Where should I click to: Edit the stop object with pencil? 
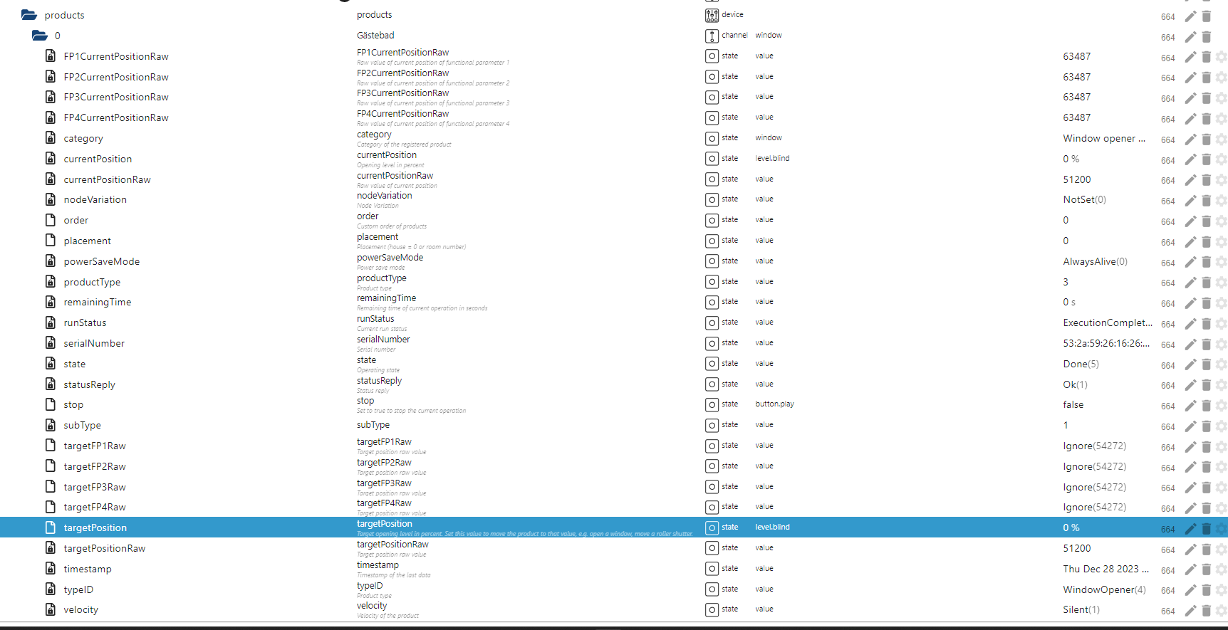point(1190,406)
